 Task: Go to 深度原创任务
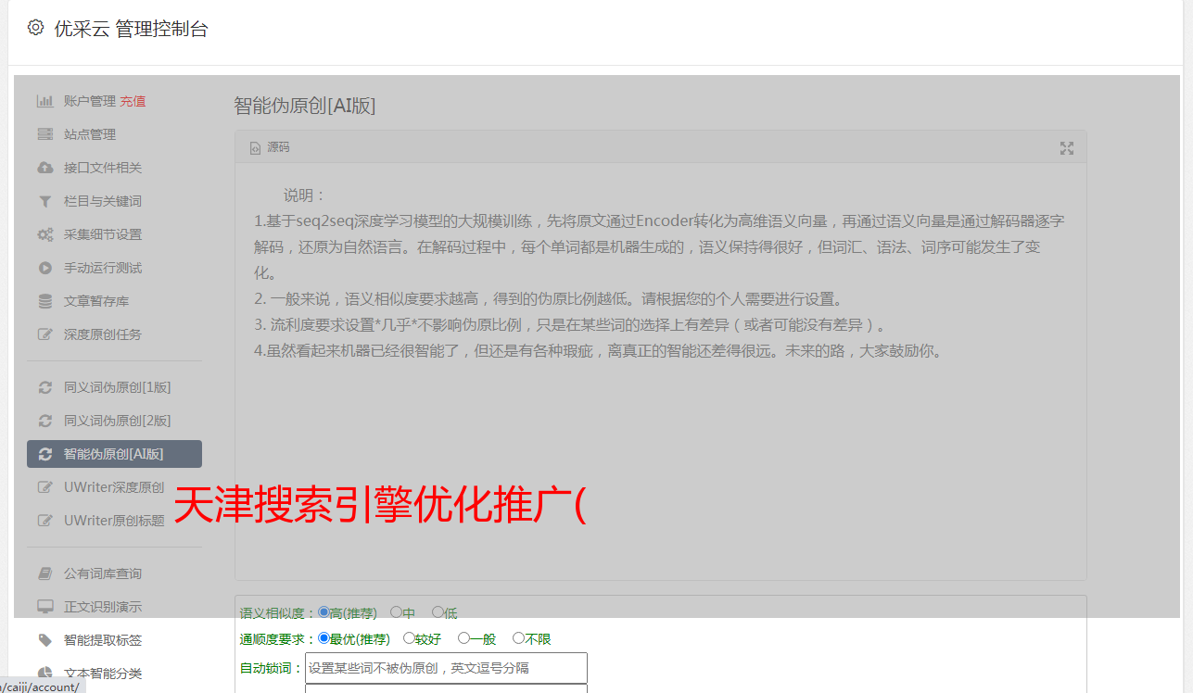(x=103, y=334)
